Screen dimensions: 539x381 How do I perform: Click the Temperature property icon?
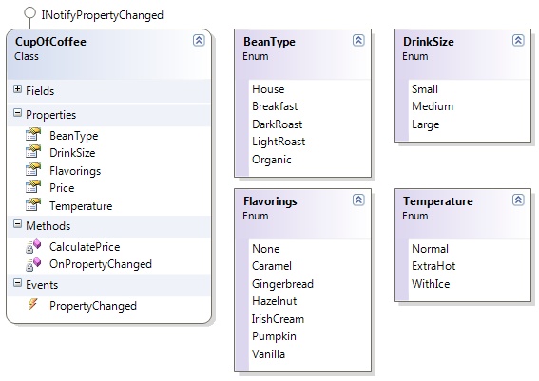coord(33,205)
